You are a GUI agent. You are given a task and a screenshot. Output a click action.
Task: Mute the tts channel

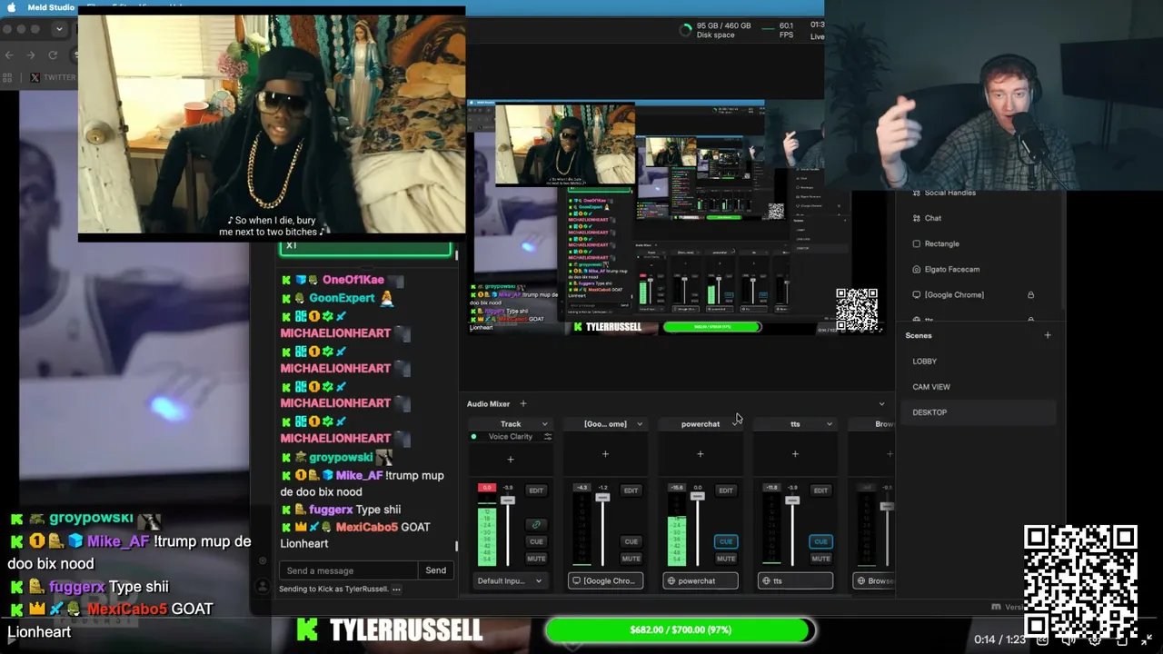pos(820,559)
